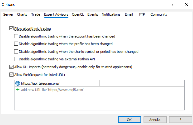The image size is (193, 125).
Task: Open the Notifications tab
Action: pyautogui.click(x=111, y=14)
